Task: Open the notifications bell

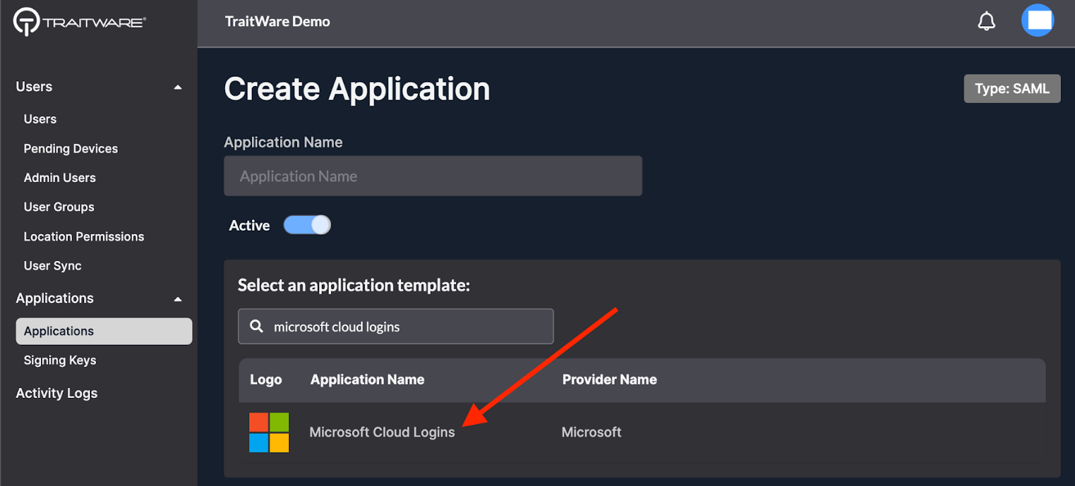Action: 986,22
